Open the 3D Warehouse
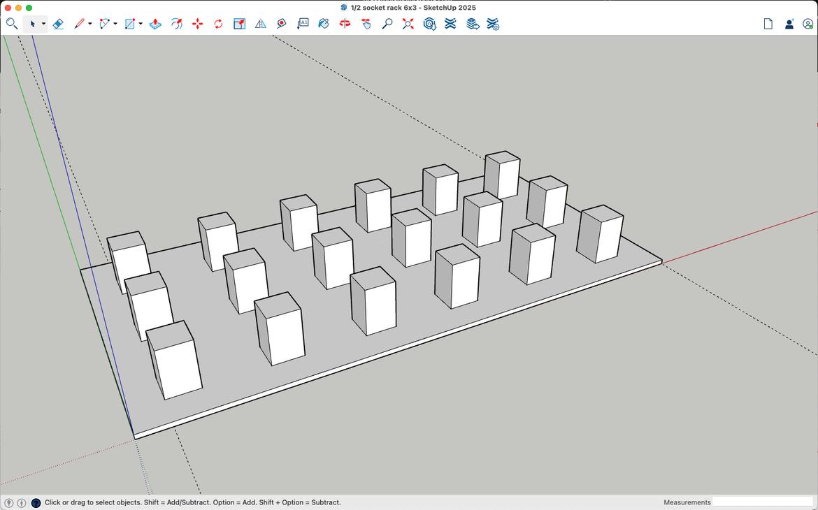The image size is (818, 510). [429, 24]
